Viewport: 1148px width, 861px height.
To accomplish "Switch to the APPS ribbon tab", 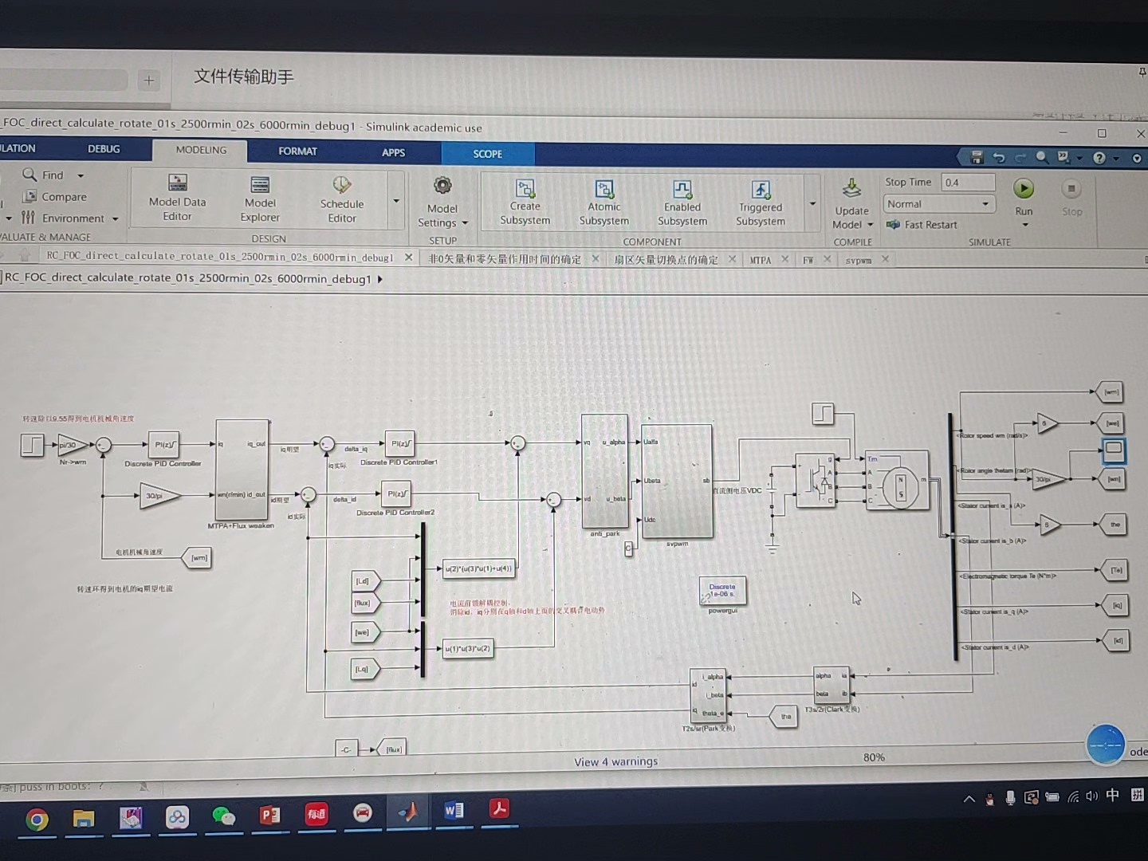I will coord(393,152).
